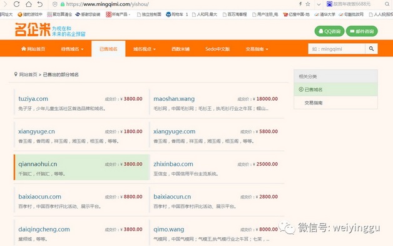Open the 邮件咨询 email button

pyautogui.click(x=362, y=31)
